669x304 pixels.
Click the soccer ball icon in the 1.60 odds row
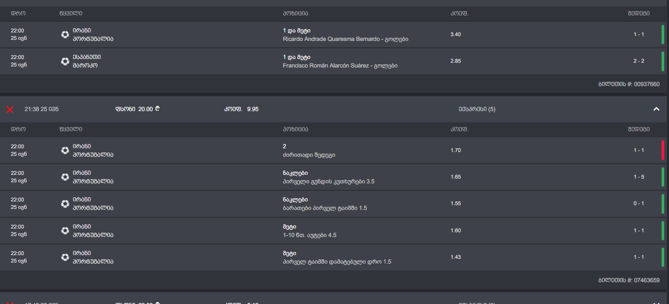coord(65,231)
